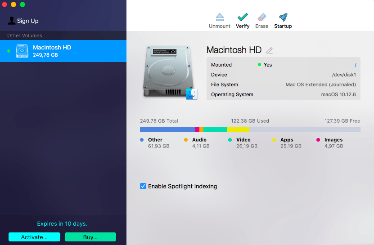Click the Expires in 10 days notice
The image size is (374, 245).
click(62, 224)
